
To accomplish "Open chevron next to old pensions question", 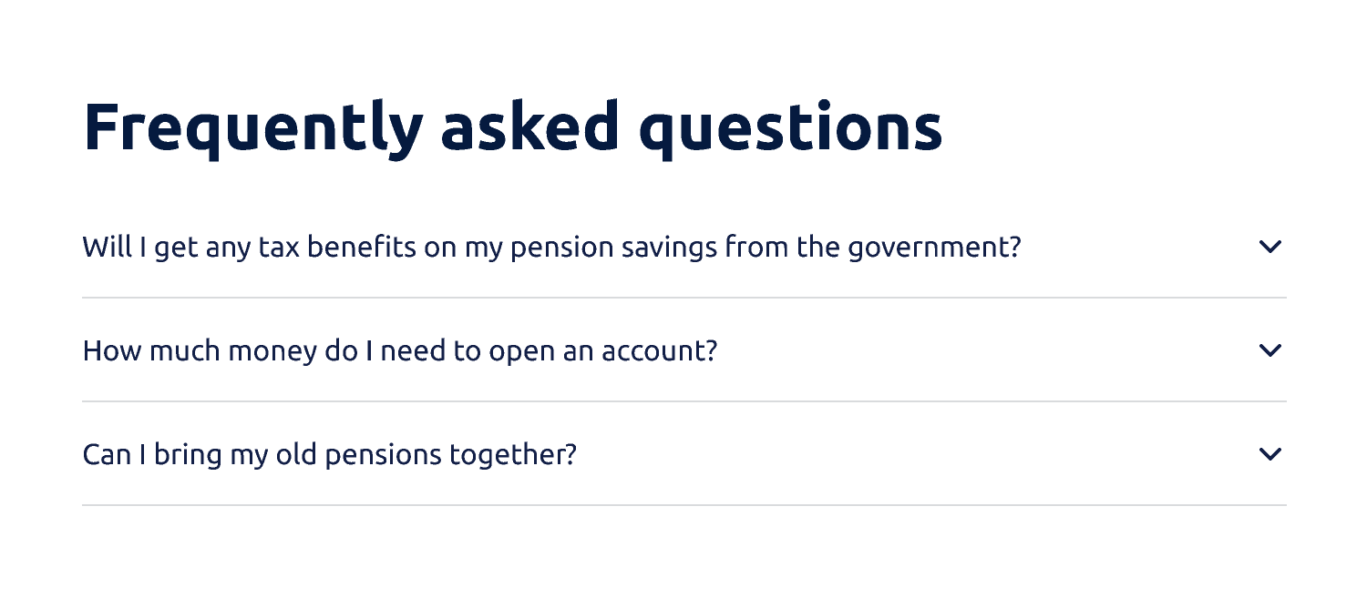I will click(x=1269, y=453).
